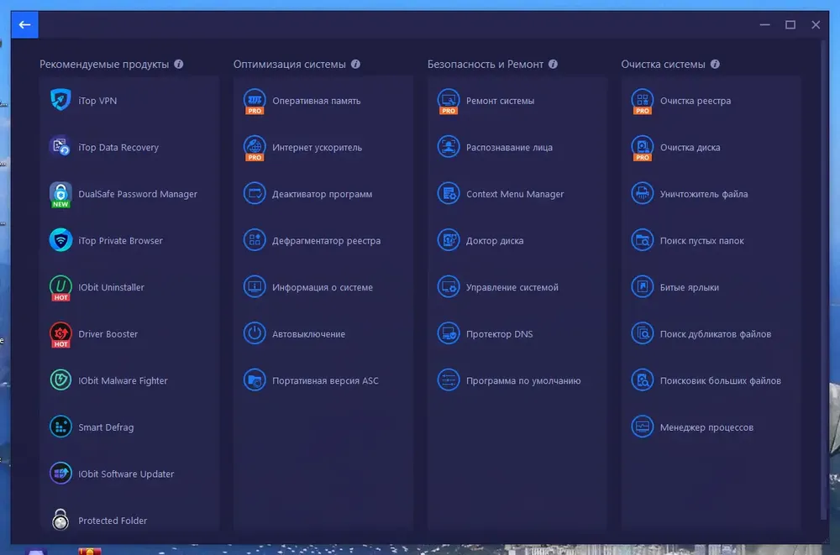Open Уничтожитель файла shredder icon
This screenshot has height=555, width=840.
pyautogui.click(x=643, y=193)
